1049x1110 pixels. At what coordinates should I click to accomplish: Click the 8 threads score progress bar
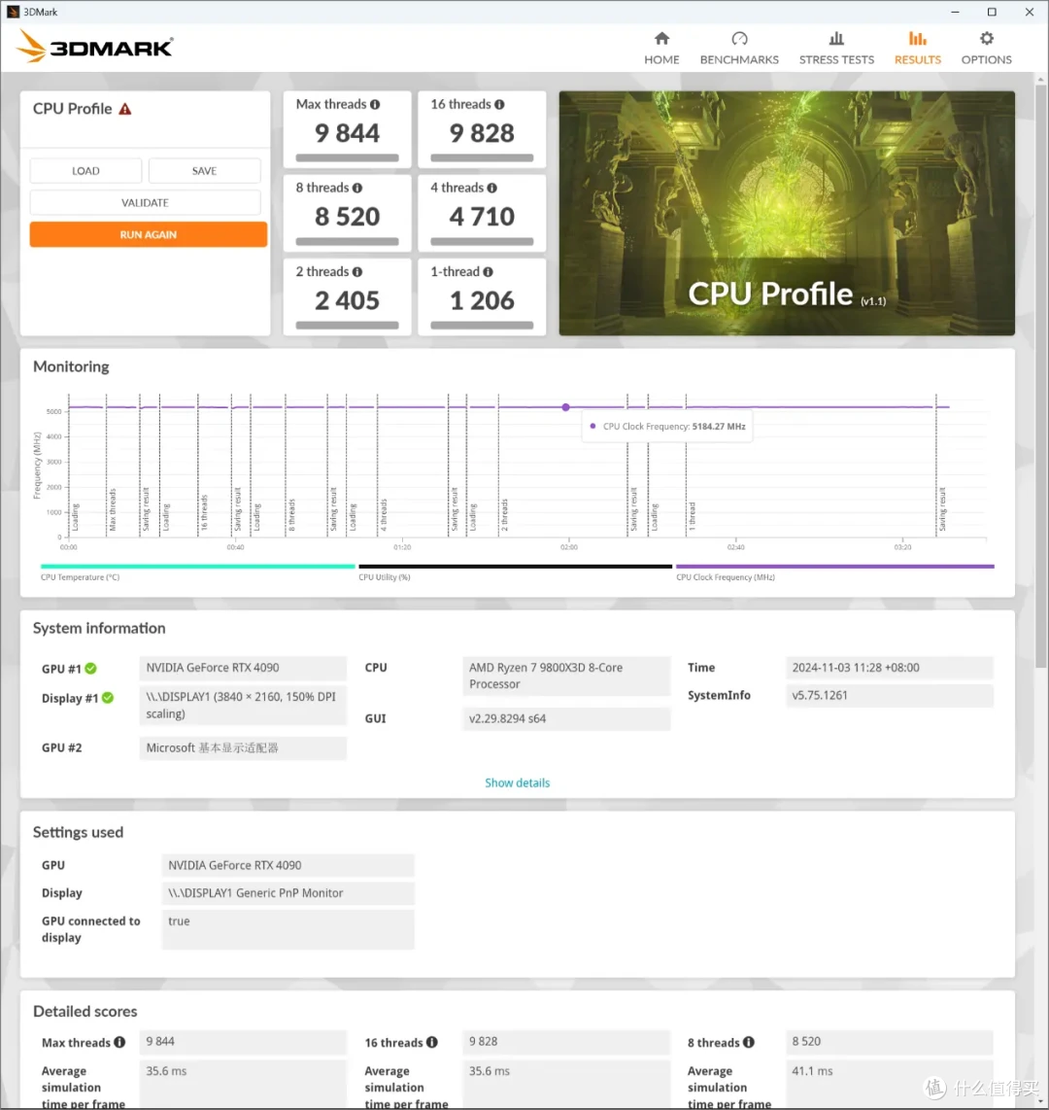(x=348, y=241)
